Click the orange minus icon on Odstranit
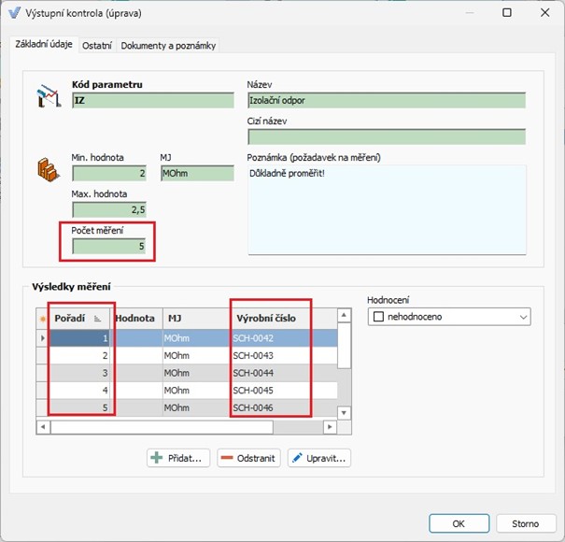565x542 pixels. point(227,458)
